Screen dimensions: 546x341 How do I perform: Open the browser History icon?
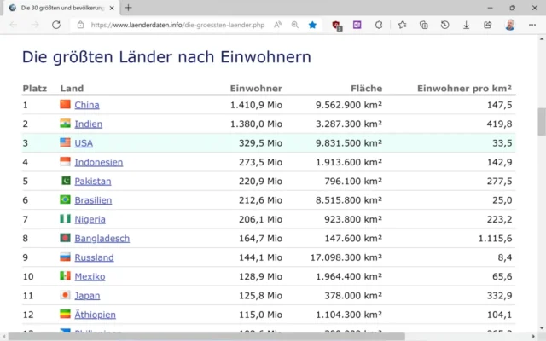(x=444, y=26)
